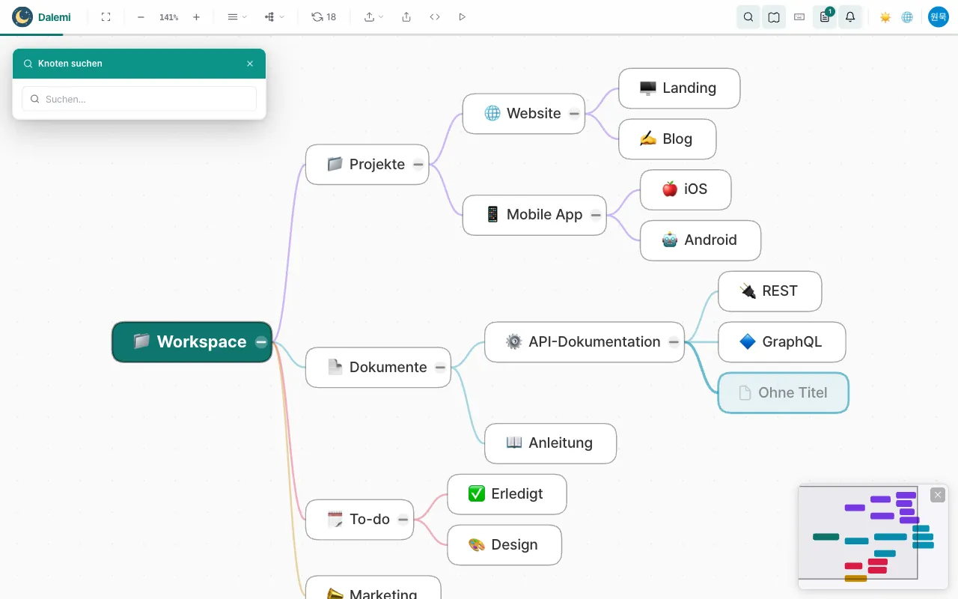Collapse the Projekte branch

coord(418,165)
